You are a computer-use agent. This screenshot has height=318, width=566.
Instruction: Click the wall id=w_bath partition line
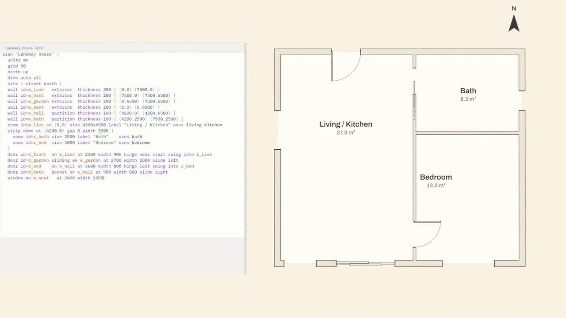95,119
